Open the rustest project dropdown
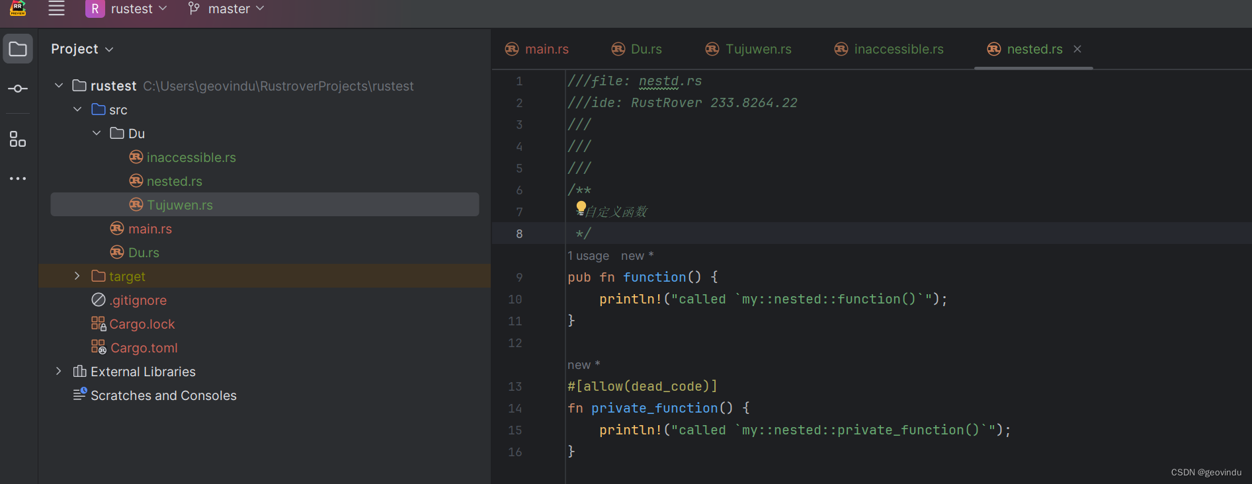Screen dimensions: 1252x484 140,9
